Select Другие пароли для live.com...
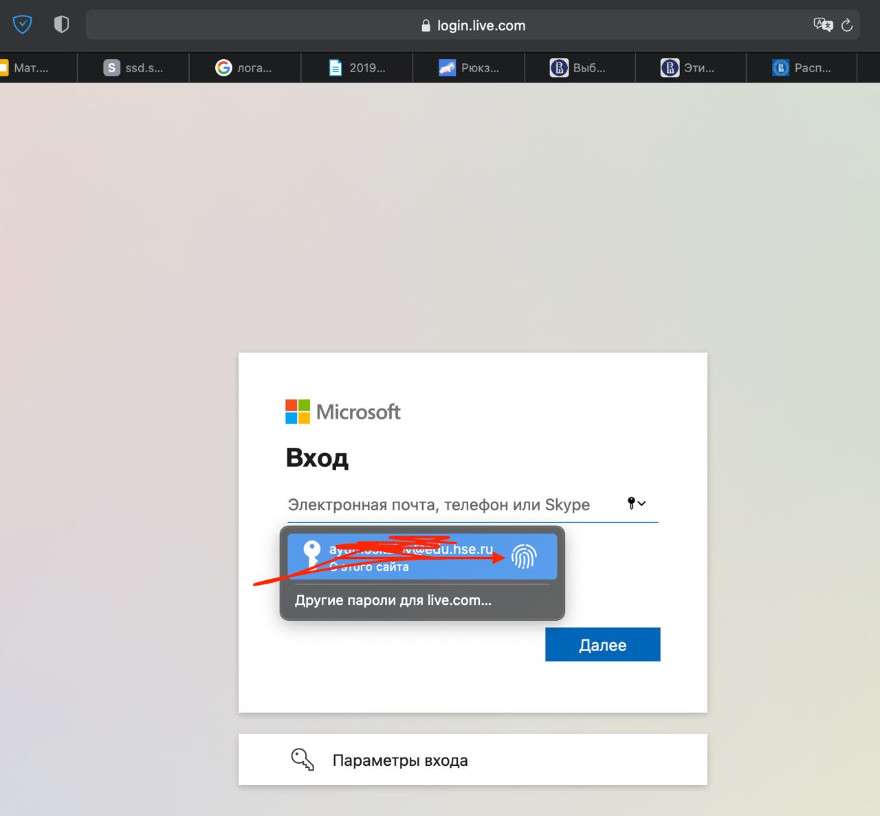Image resolution: width=880 pixels, height=816 pixels. [393, 600]
